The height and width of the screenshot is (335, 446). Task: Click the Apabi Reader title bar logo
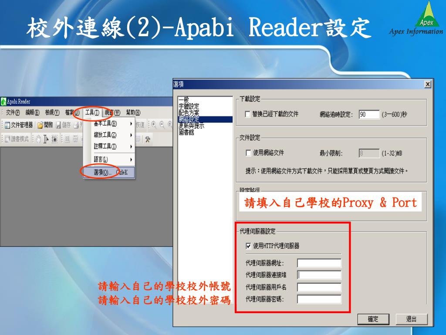[3, 101]
